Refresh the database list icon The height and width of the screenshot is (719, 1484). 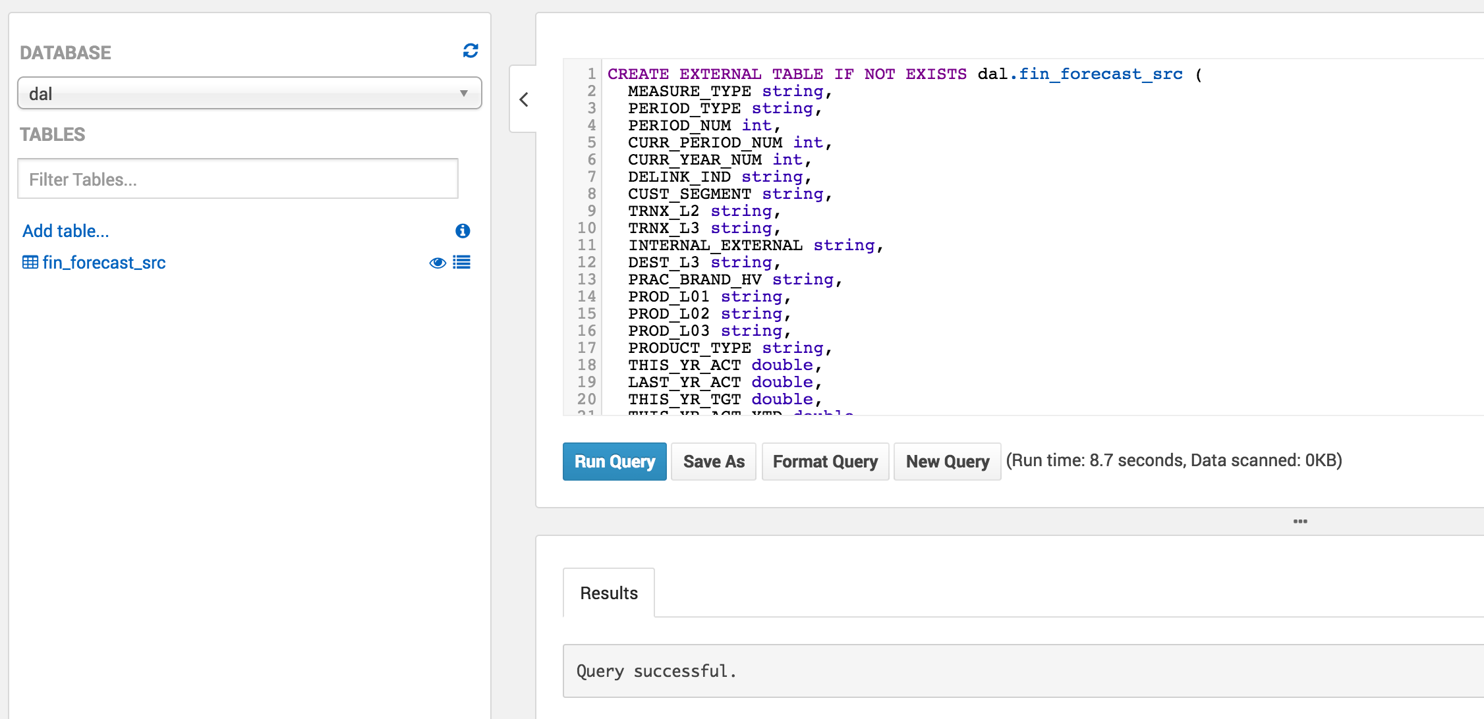point(471,51)
